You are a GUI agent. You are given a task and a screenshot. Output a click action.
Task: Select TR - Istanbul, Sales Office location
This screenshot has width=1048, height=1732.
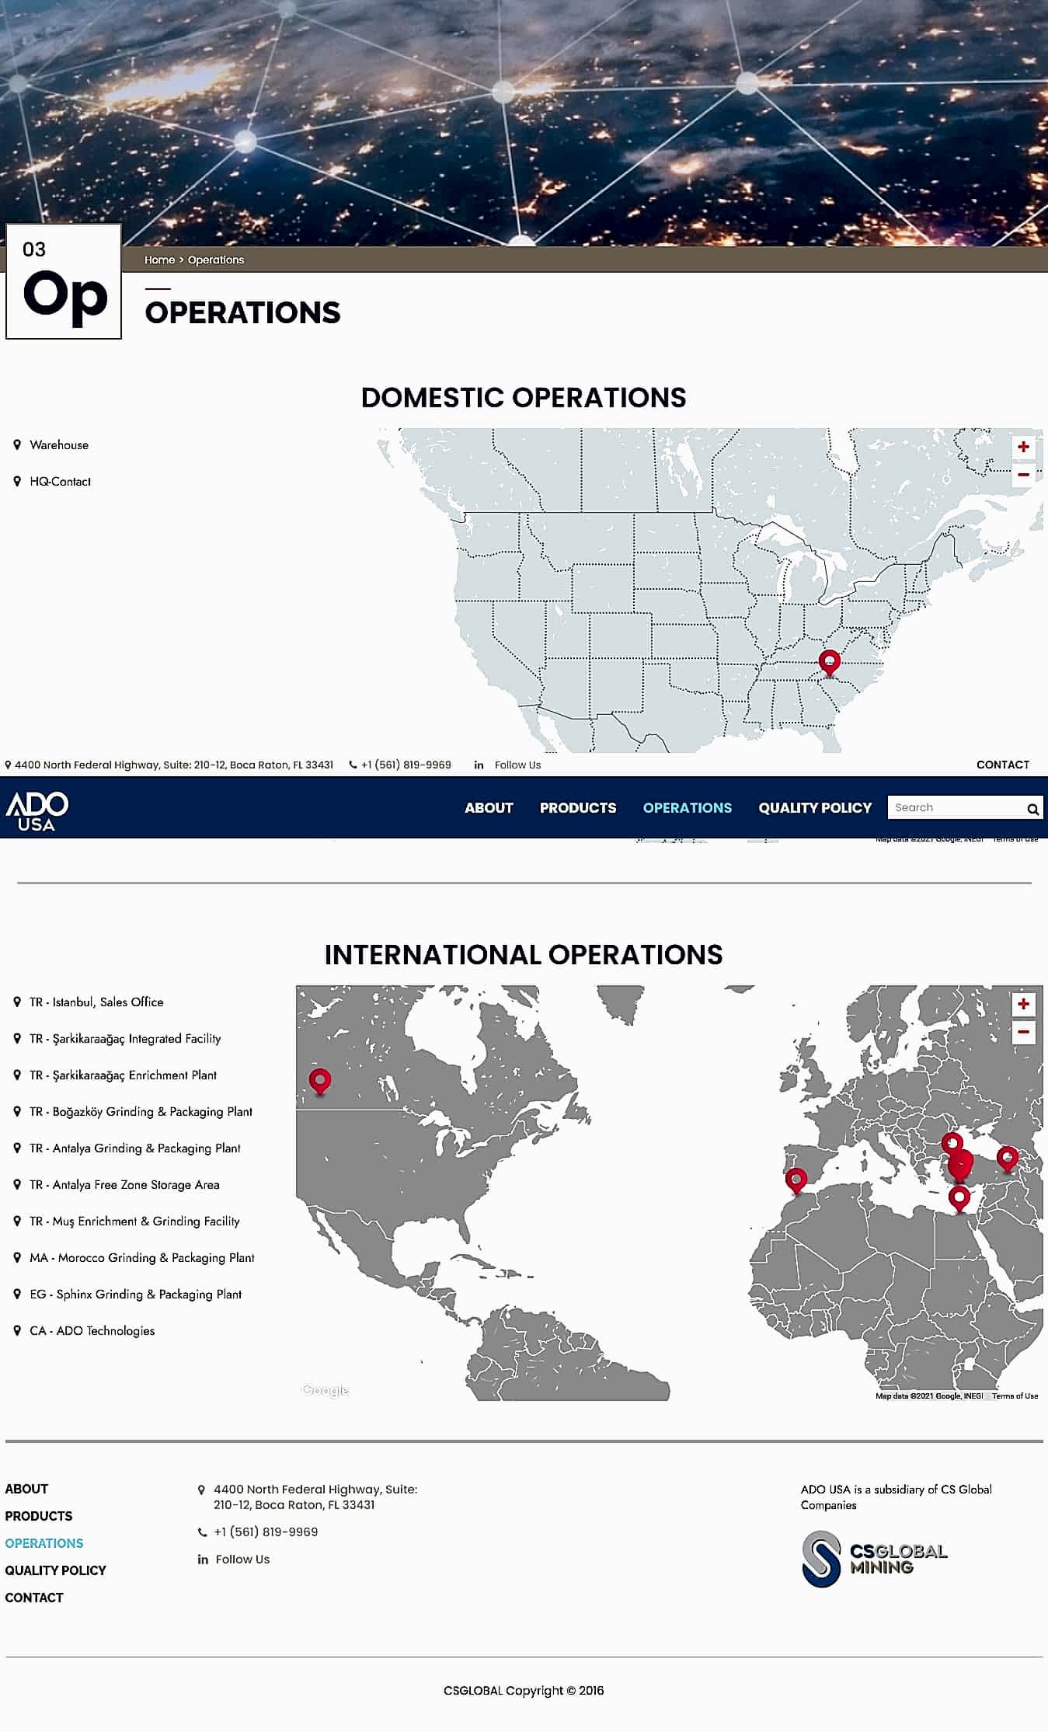tap(96, 1002)
